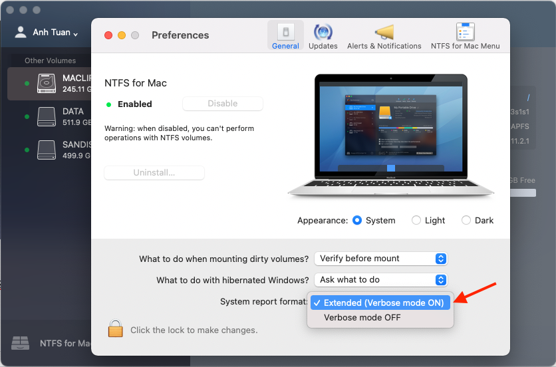Image resolution: width=556 pixels, height=367 pixels.
Task: Select the SANDISK volume drive icon
Action: click(47, 149)
